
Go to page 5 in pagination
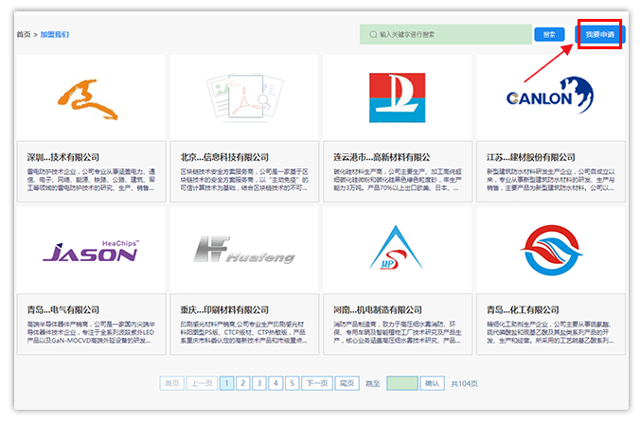[x=292, y=383]
